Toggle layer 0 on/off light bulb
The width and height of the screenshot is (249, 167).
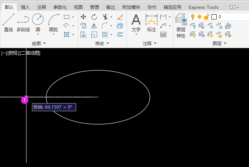point(193,17)
